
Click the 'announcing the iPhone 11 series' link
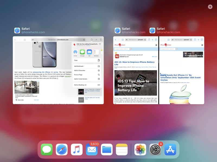click(x=45, y=72)
